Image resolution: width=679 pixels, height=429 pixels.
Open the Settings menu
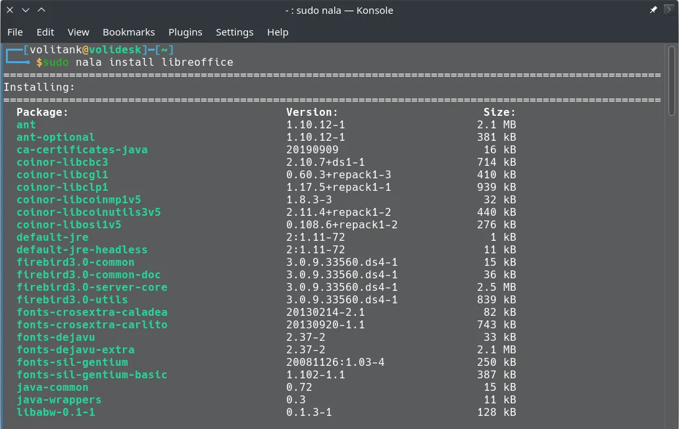[235, 32]
